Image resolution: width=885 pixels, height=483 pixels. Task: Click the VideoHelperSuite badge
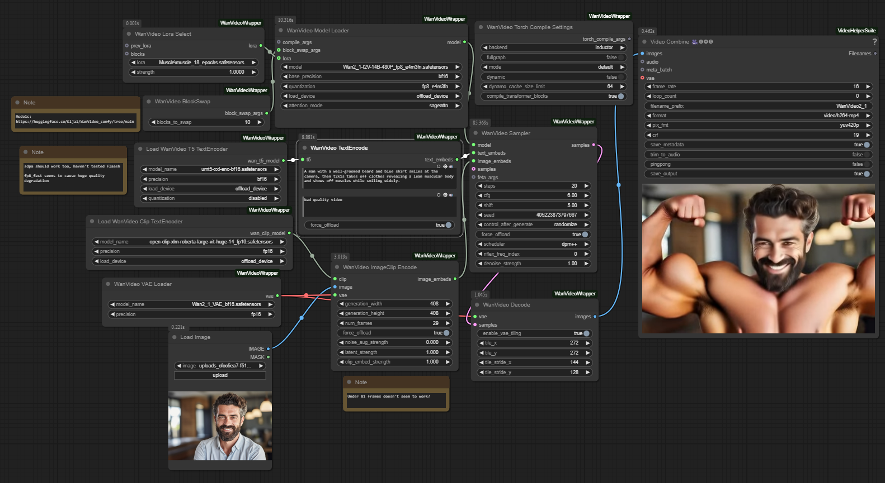click(856, 31)
